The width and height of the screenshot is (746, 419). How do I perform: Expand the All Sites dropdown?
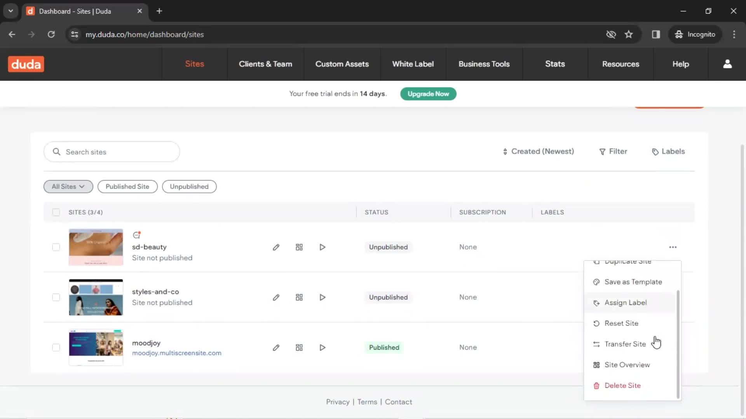68,187
